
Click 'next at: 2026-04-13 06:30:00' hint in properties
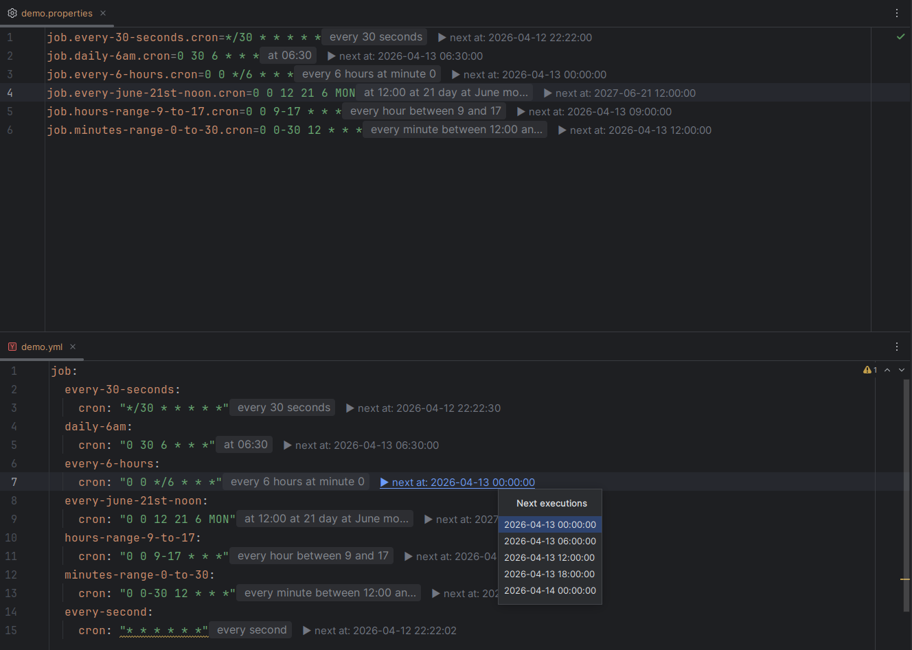click(x=405, y=56)
